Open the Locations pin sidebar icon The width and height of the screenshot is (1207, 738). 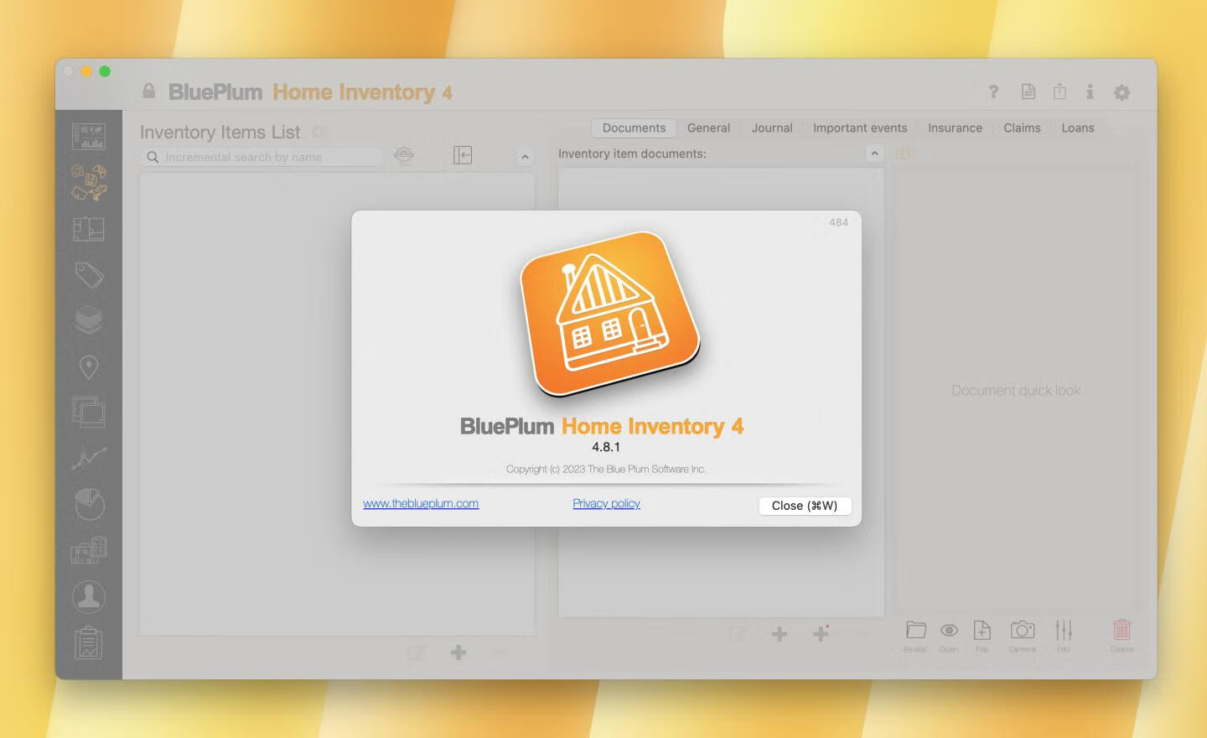tap(89, 366)
